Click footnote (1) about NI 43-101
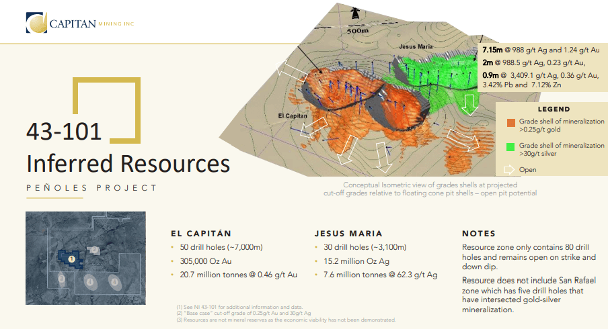608x329 pixels. pos(239,307)
